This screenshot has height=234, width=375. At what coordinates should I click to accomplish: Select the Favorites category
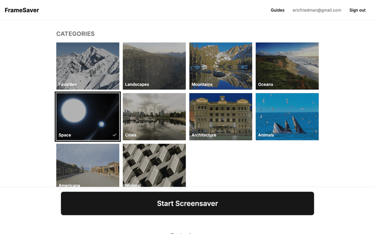87,66
